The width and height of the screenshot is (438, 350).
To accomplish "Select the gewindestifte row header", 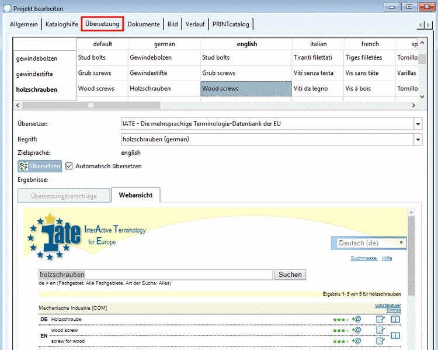I will 45,74.
